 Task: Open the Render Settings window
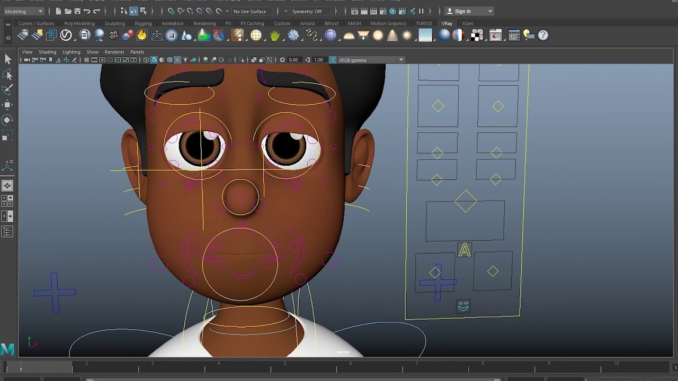tap(383, 11)
